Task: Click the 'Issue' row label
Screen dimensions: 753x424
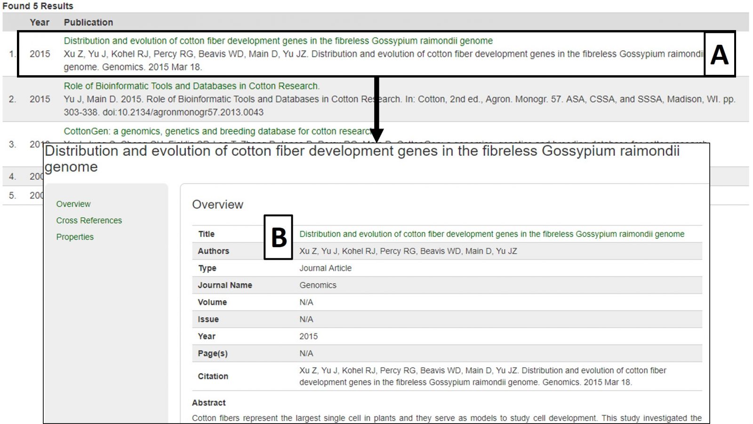Action: [208, 319]
